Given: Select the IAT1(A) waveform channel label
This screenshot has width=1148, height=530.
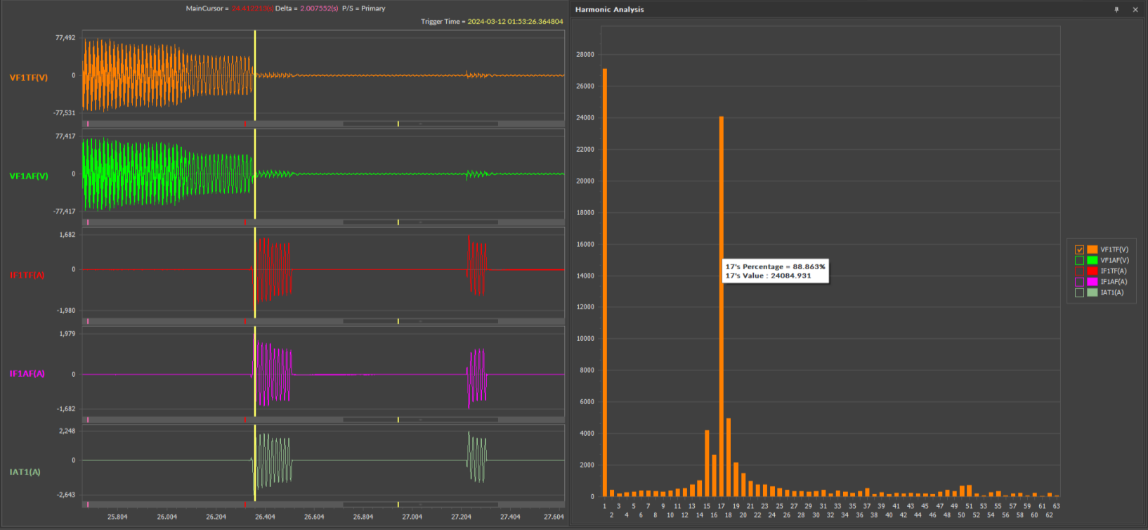Looking at the screenshot, I should coord(25,472).
